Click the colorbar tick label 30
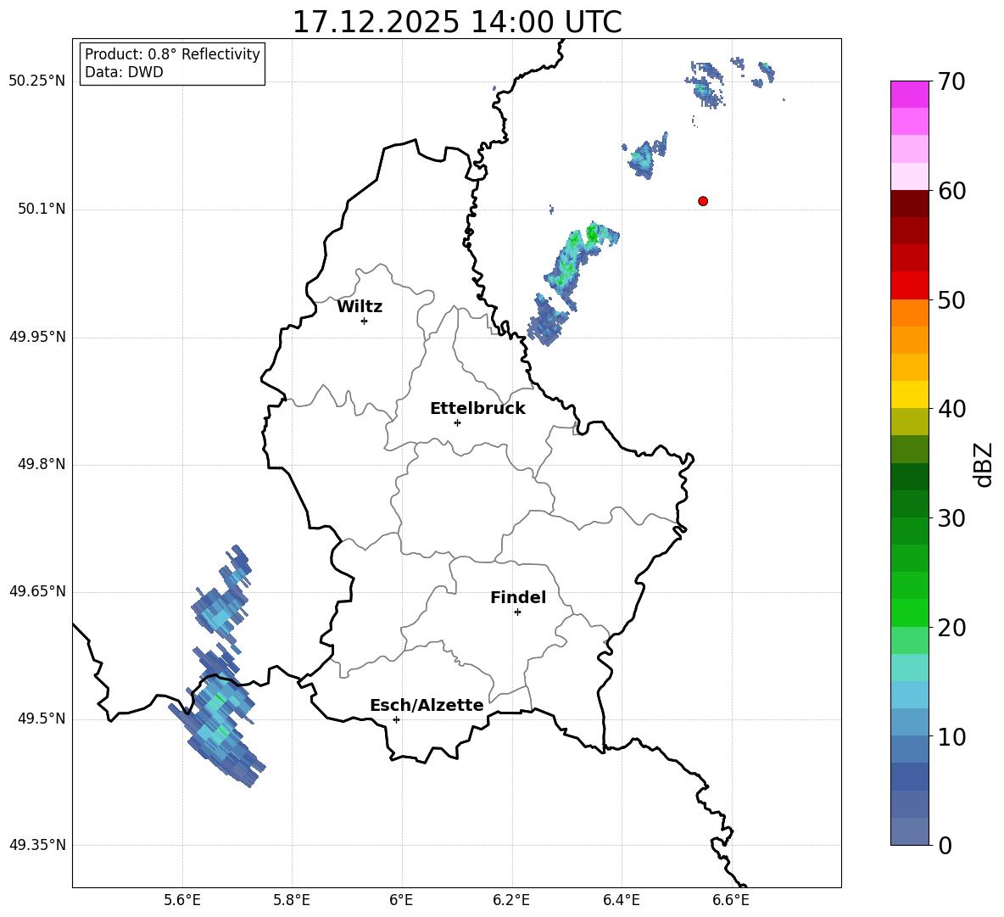The width and height of the screenshot is (1004, 917). pyautogui.click(x=951, y=518)
